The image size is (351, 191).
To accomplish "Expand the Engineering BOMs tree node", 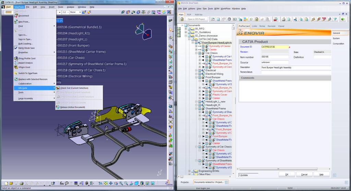I will click(x=189, y=171).
